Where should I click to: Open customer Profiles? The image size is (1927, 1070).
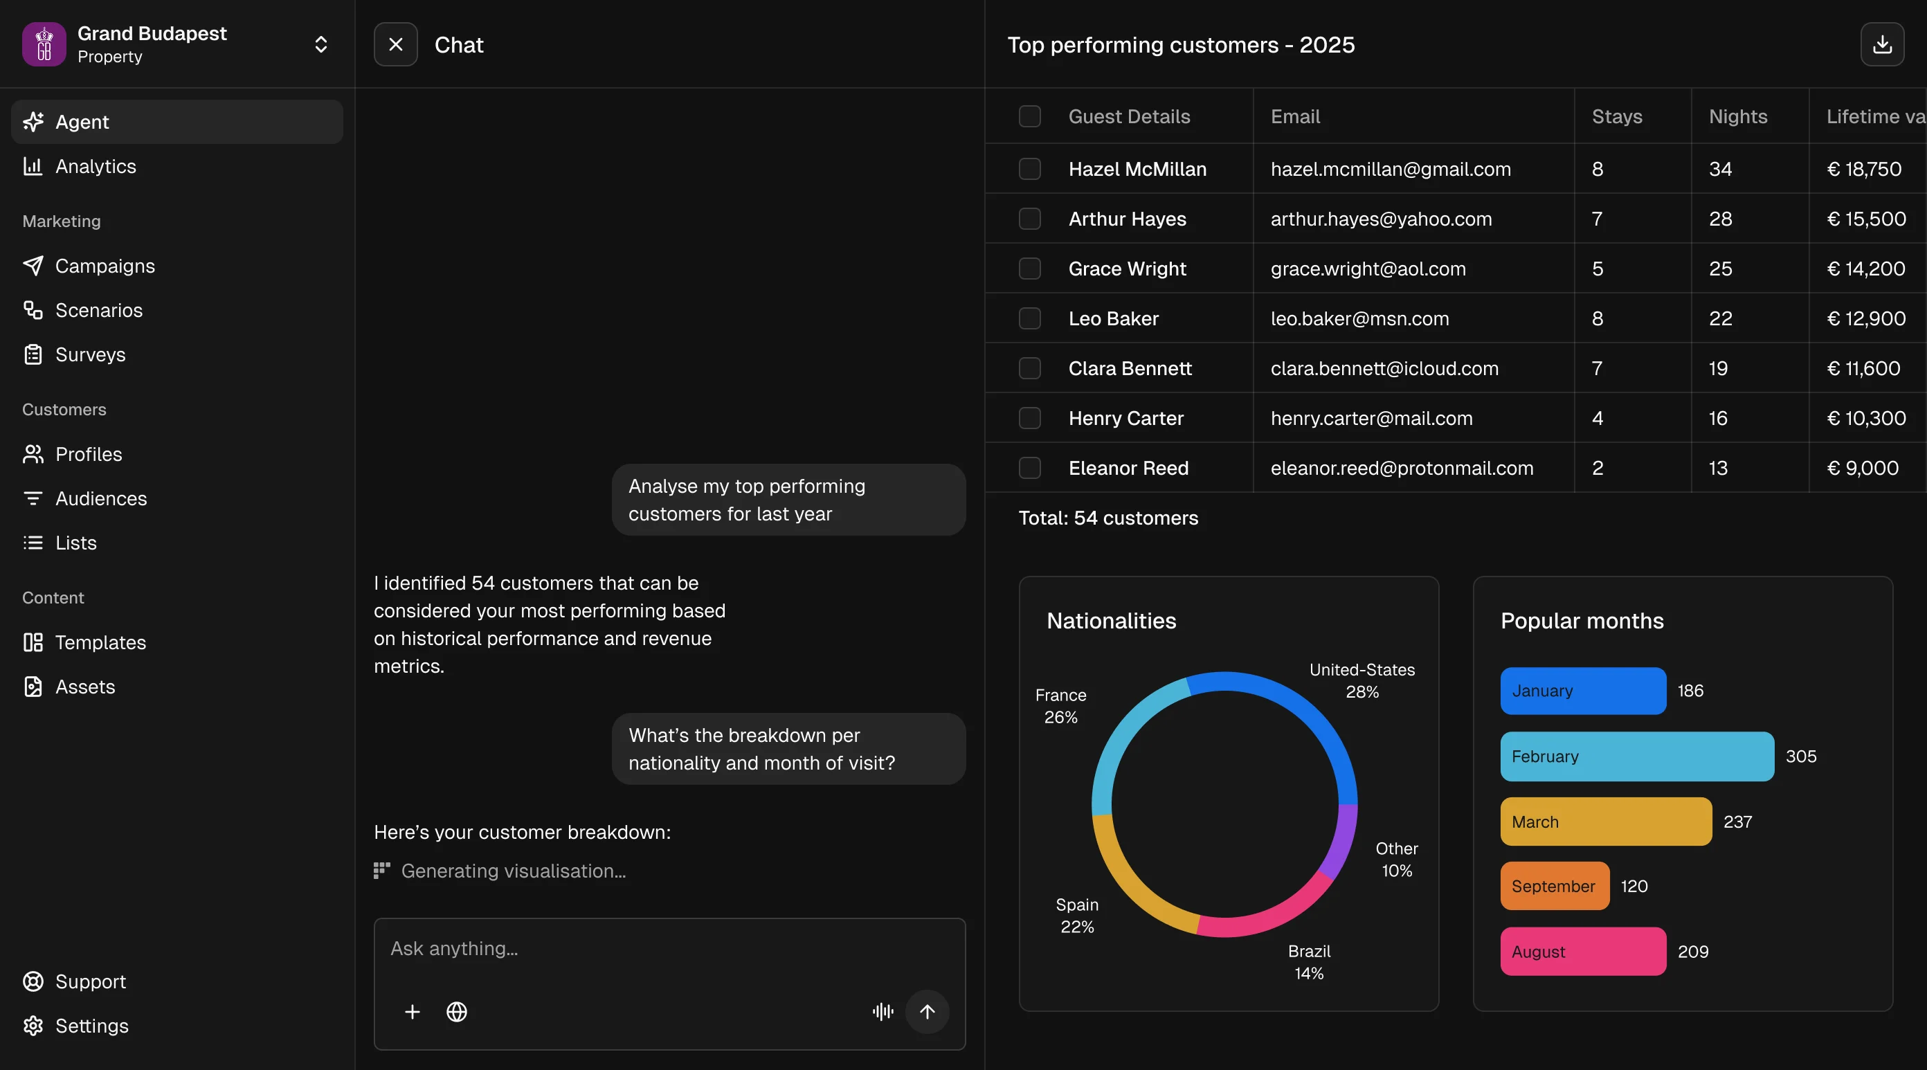pyautogui.click(x=177, y=453)
